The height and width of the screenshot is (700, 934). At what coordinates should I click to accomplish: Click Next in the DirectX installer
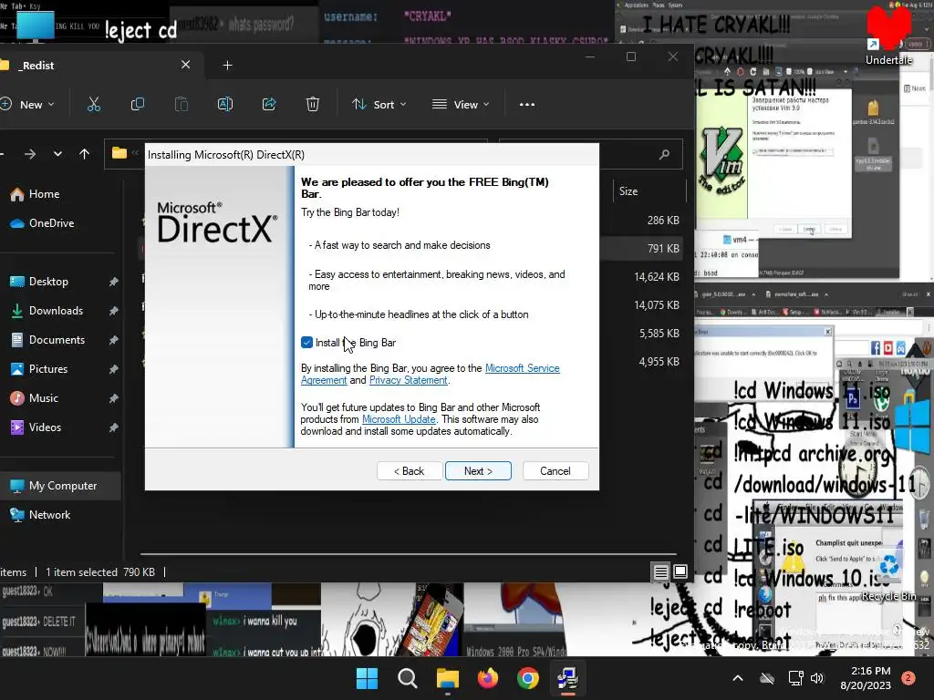tap(478, 471)
